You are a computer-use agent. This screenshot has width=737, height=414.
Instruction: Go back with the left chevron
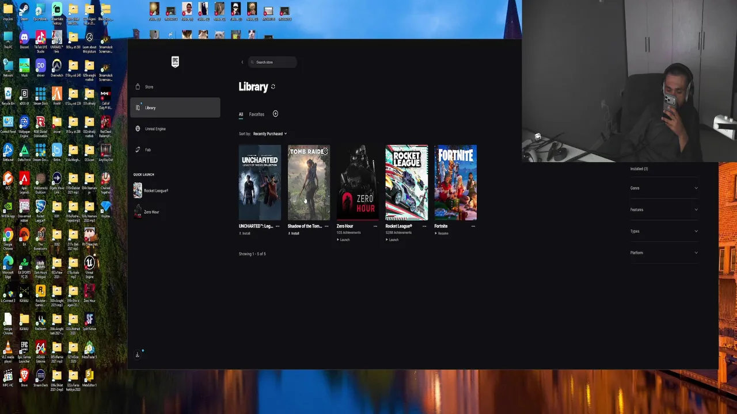242,62
